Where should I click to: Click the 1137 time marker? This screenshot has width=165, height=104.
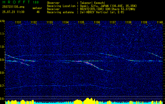113,22
